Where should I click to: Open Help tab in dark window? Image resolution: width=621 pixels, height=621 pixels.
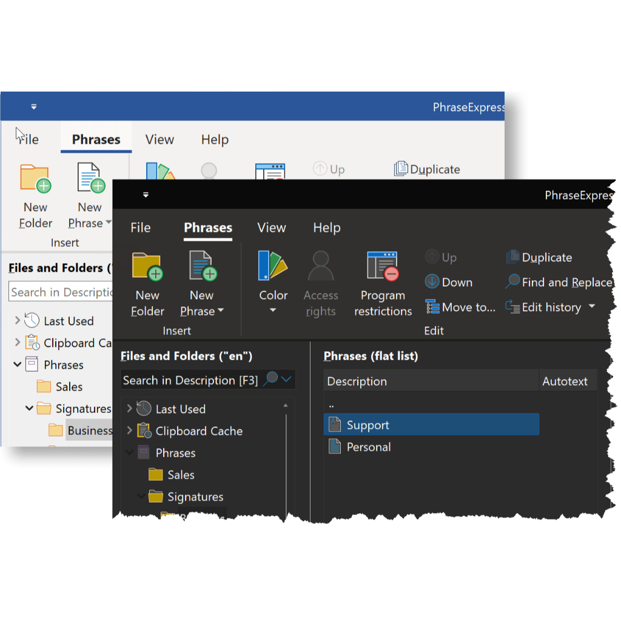click(327, 228)
